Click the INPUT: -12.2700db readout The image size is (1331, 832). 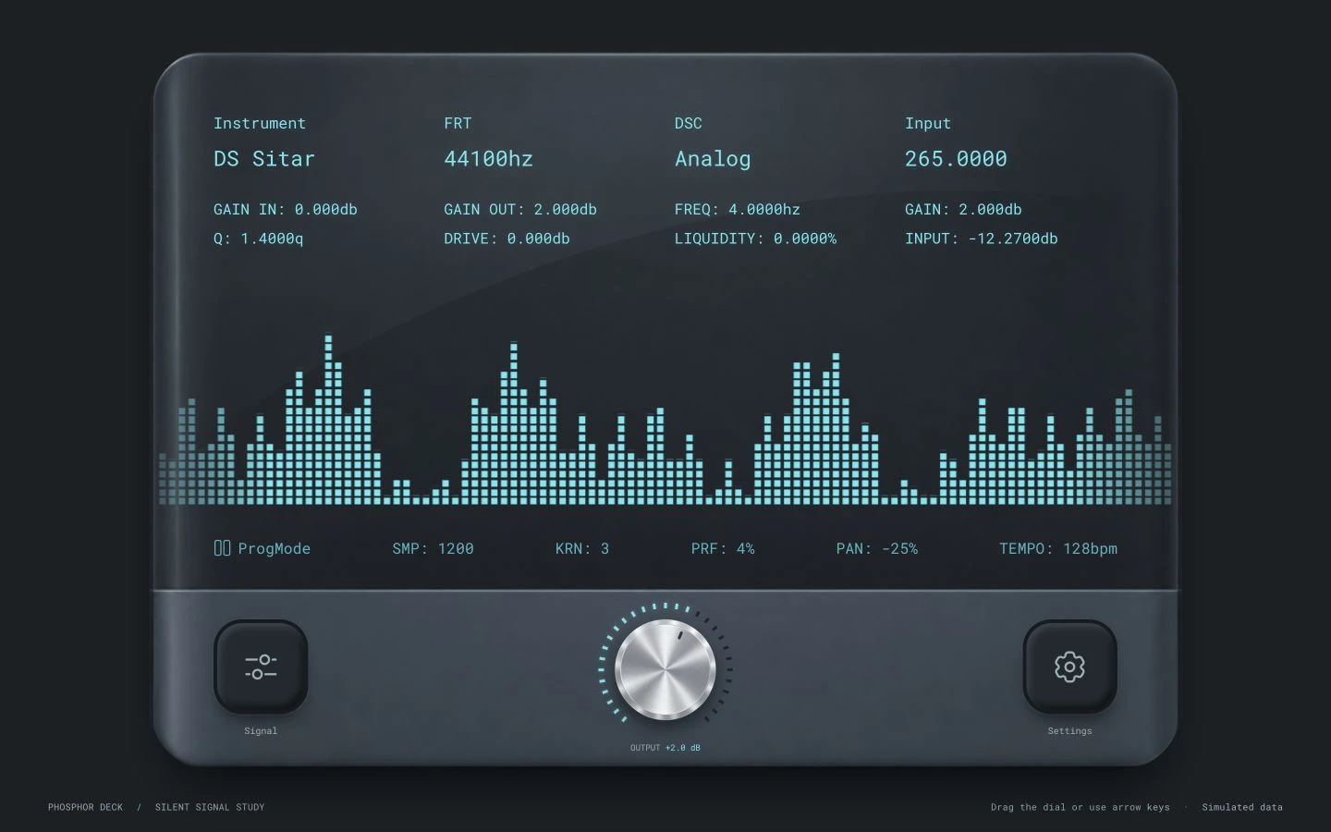(x=982, y=239)
